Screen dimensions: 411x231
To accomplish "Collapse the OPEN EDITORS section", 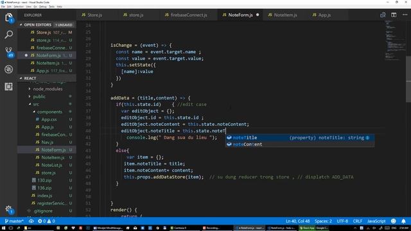I will (x=21, y=24).
